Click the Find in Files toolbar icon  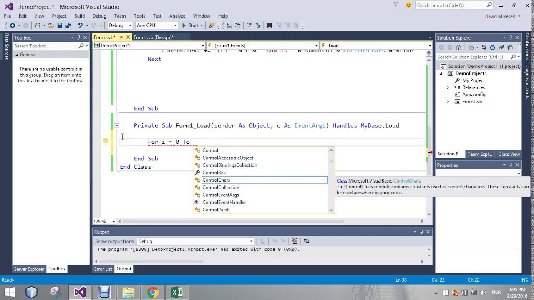click(x=212, y=25)
